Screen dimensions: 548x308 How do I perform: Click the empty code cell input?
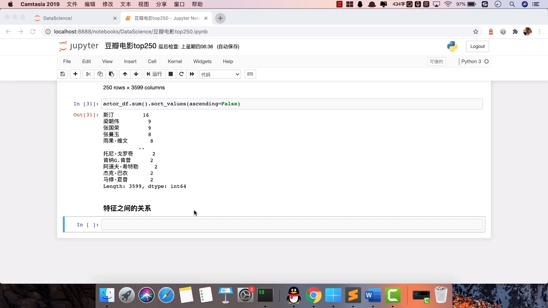pos(292,224)
